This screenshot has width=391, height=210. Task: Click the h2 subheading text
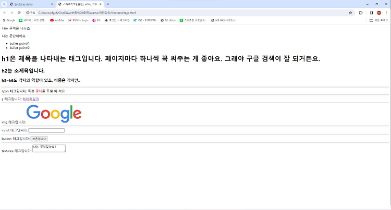coord(23,71)
